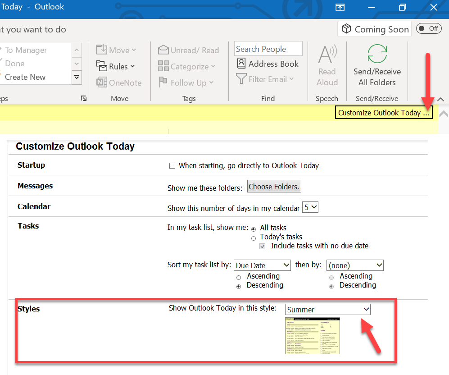The image size is (449, 375).
Task: Choose Descending for Due Date sort
Action: pyautogui.click(x=239, y=287)
